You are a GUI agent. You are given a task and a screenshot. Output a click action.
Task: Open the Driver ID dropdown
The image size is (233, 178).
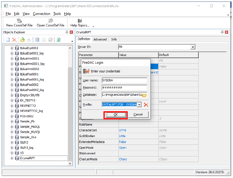pos(193,47)
